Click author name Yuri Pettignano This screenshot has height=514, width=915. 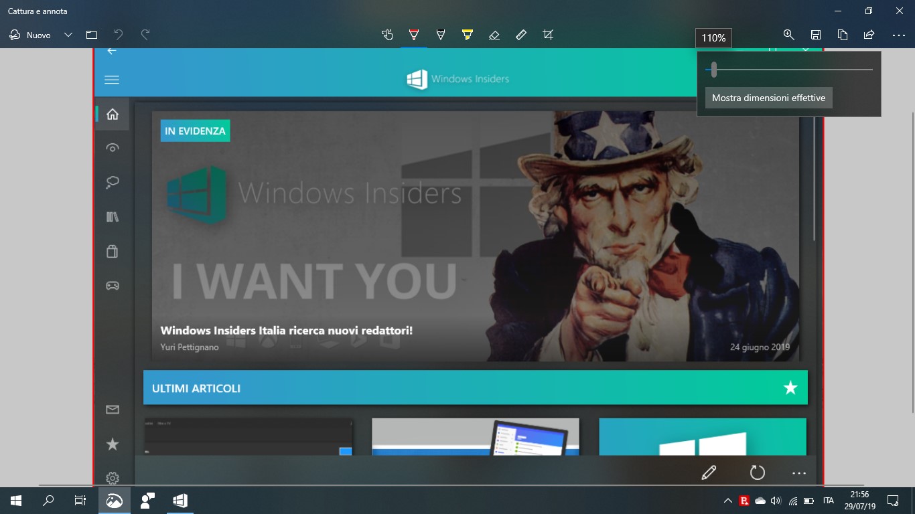pyautogui.click(x=190, y=347)
